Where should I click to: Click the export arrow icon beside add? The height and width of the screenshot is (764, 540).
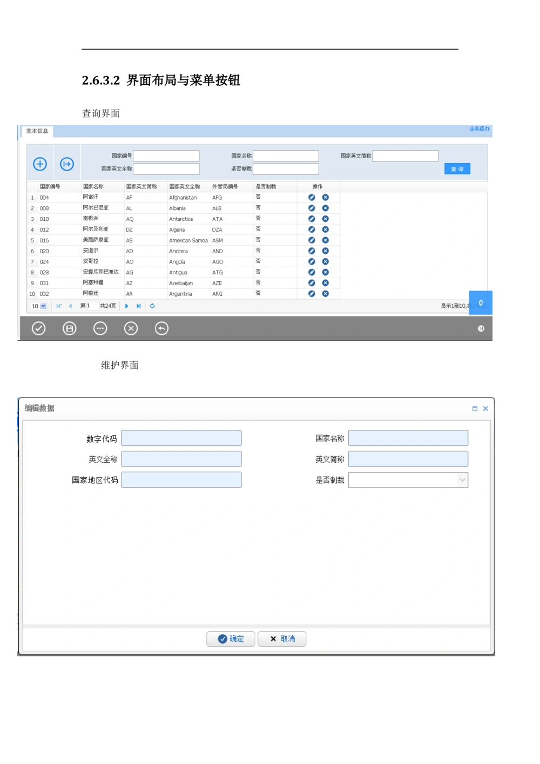coord(67,164)
